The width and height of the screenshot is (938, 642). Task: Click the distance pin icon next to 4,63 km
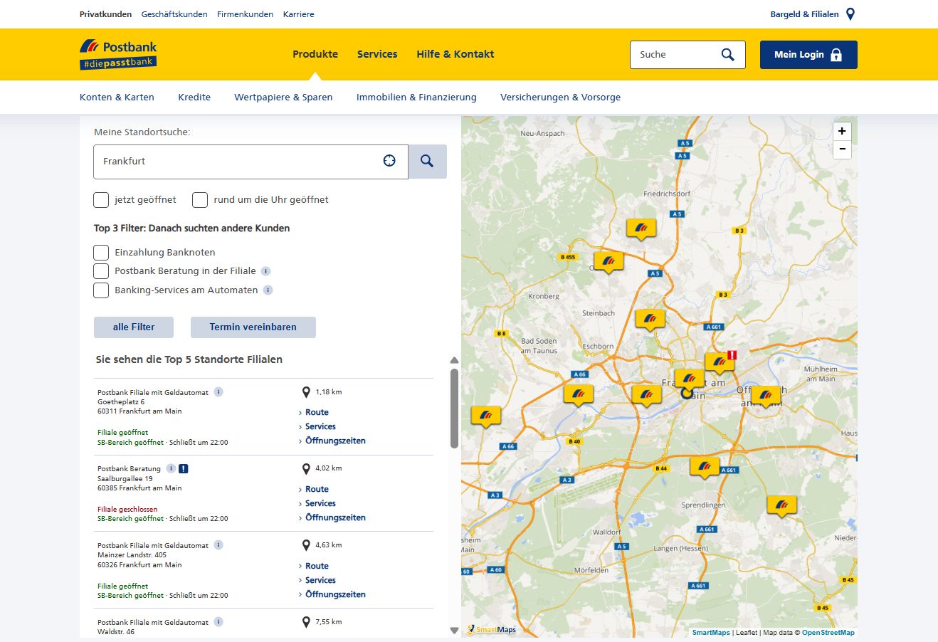[306, 545]
